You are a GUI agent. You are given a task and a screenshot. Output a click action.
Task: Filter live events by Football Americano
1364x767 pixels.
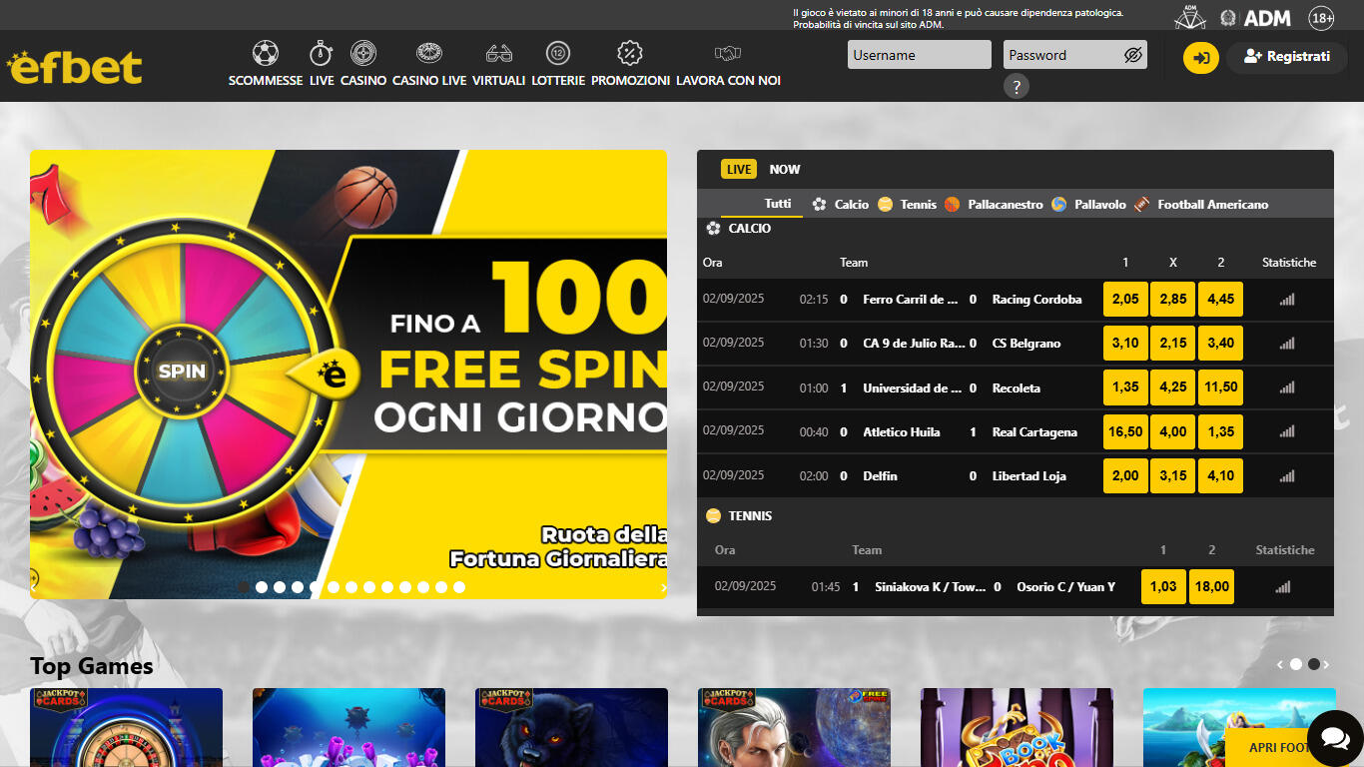point(1201,204)
